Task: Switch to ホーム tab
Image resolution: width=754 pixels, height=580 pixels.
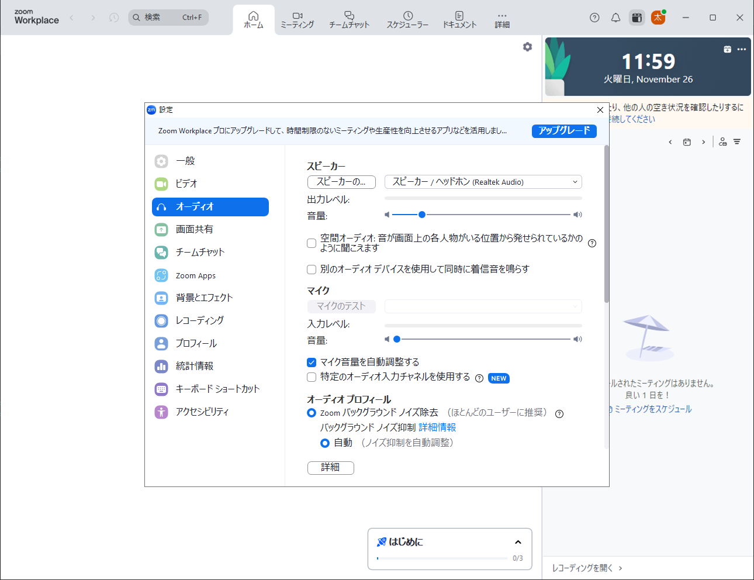Action: 254,20
